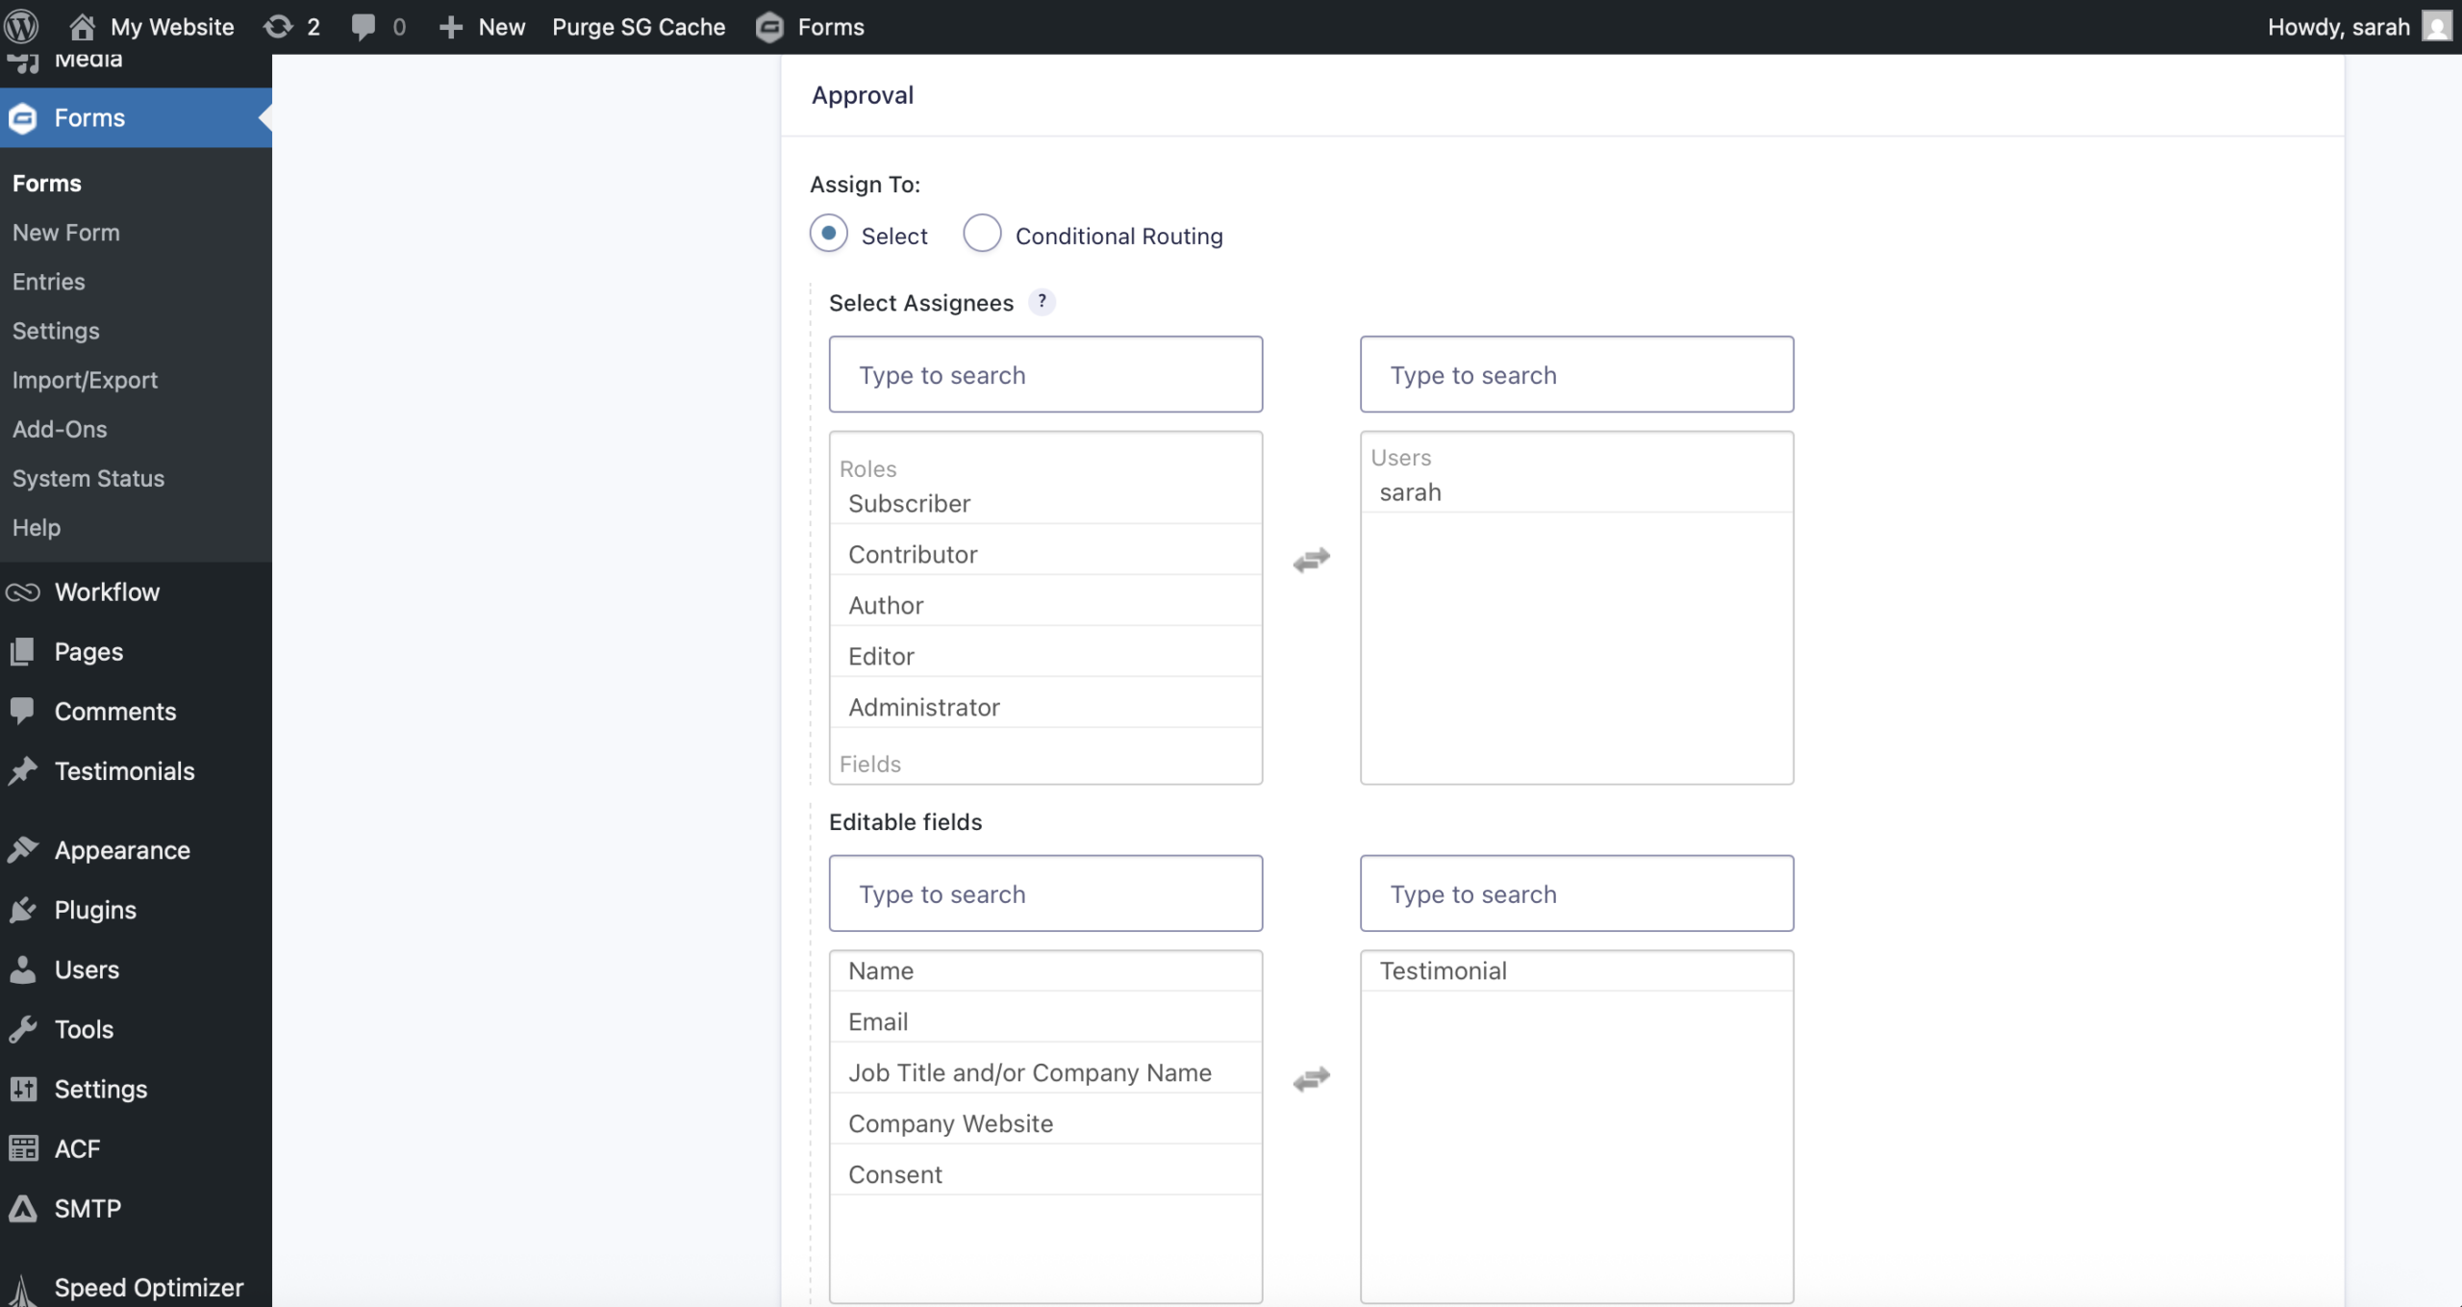This screenshot has width=2462, height=1307.
Task: Select the Select assignment option
Action: (x=828, y=234)
